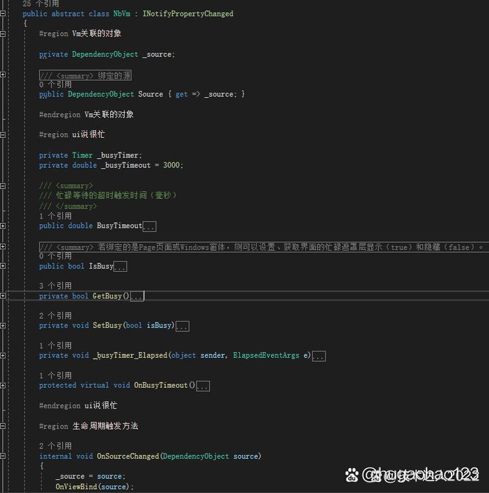Expand the IsBusy property via gutter plus

pos(3,266)
